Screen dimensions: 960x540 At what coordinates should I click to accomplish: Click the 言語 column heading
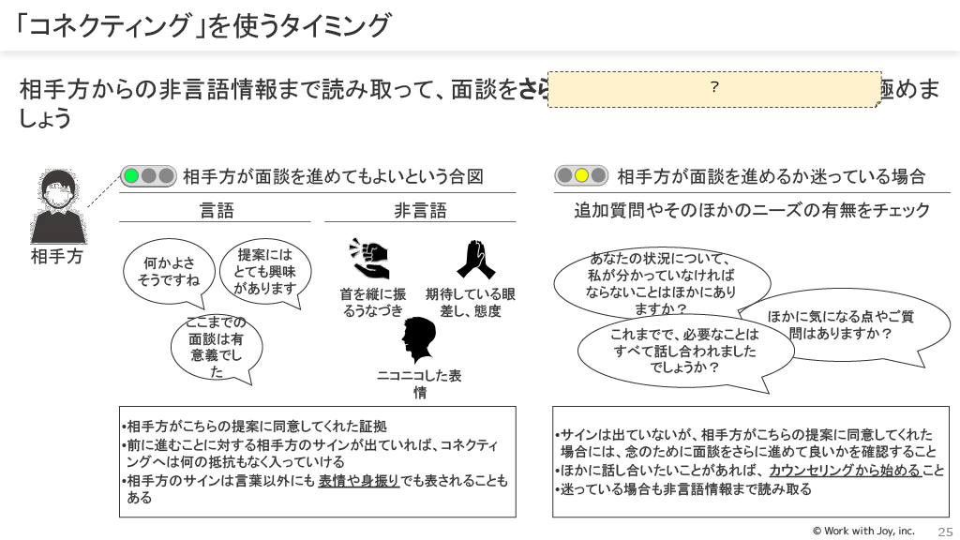(217, 210)
